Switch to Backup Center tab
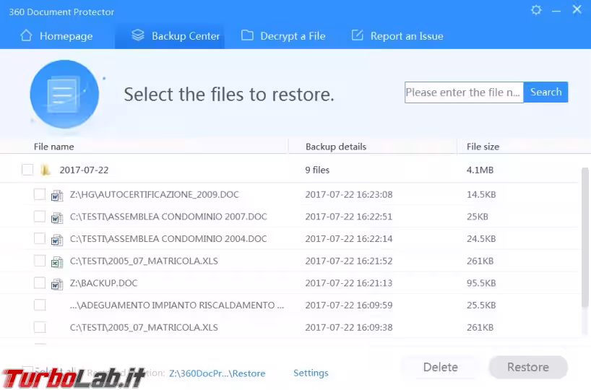 pos(170,36)
